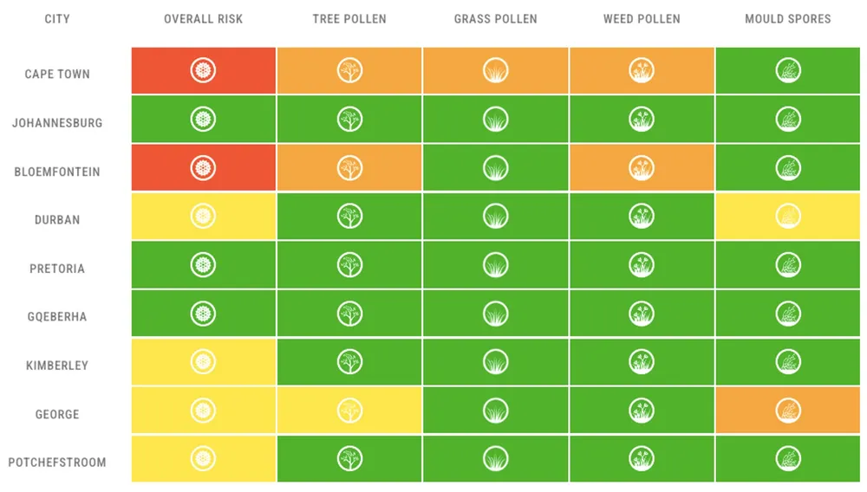Click the Weed Pollen column header
Screen dimensions: 867x492
(642, 19)
